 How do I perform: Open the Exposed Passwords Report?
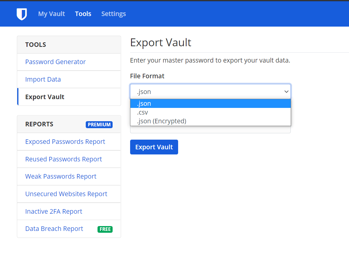[x=65, y=141]
